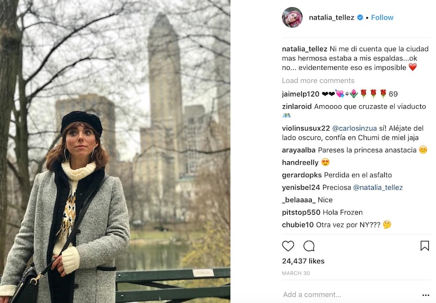Image resolution: width=436 pixels, height=303 pixels.
Task: Click the Central Park post photo
Action: click(x=115, y=152)
